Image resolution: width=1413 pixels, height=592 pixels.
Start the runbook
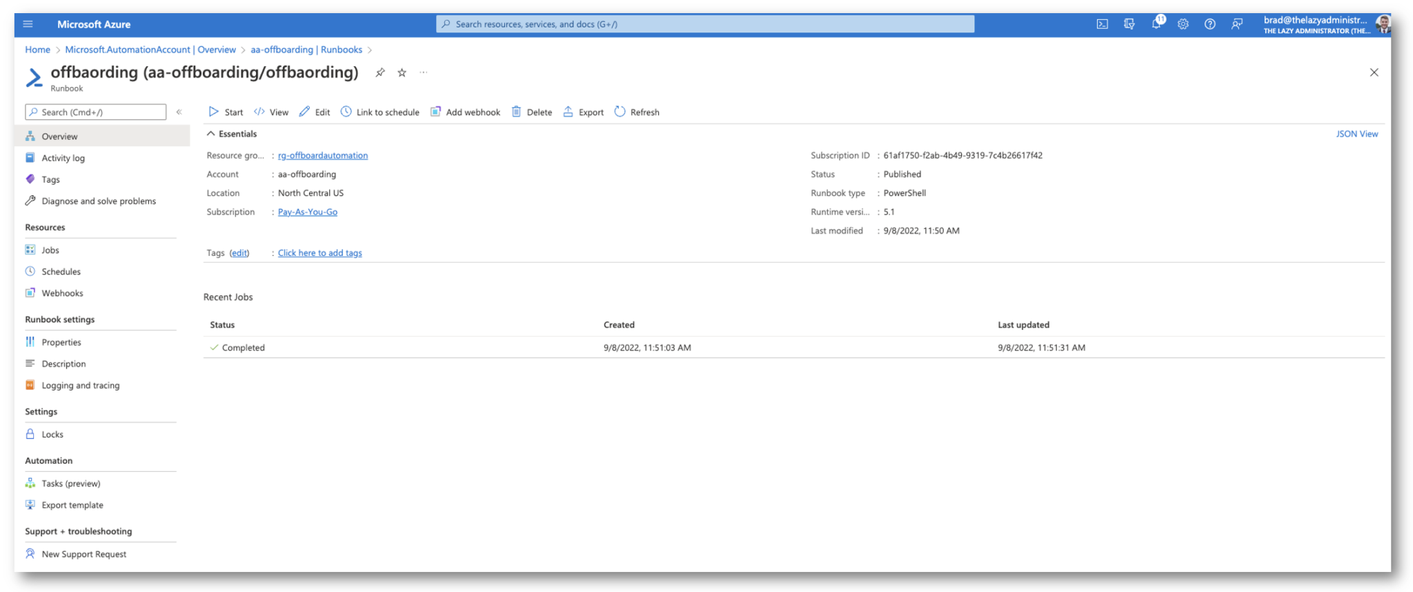(x=226, y=112)
